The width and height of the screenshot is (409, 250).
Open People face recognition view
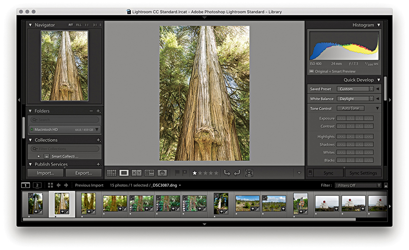click(x=162, y=173)
